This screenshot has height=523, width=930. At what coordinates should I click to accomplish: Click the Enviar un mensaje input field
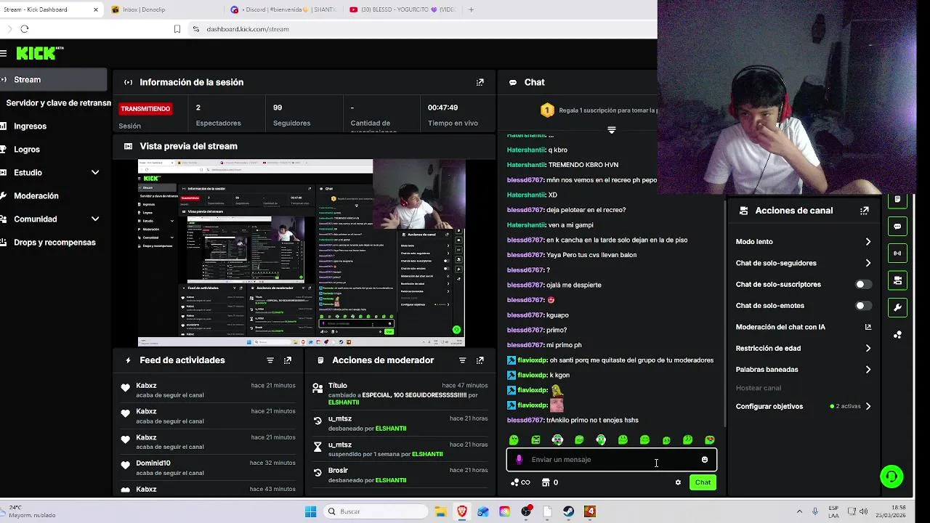[612, 460]
